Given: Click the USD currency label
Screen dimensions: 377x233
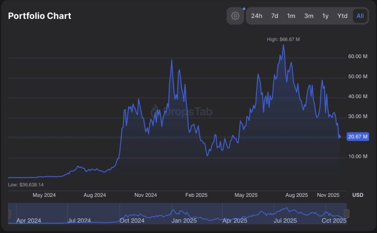Looking at the screenshot, I should click(x=357, y=195).
